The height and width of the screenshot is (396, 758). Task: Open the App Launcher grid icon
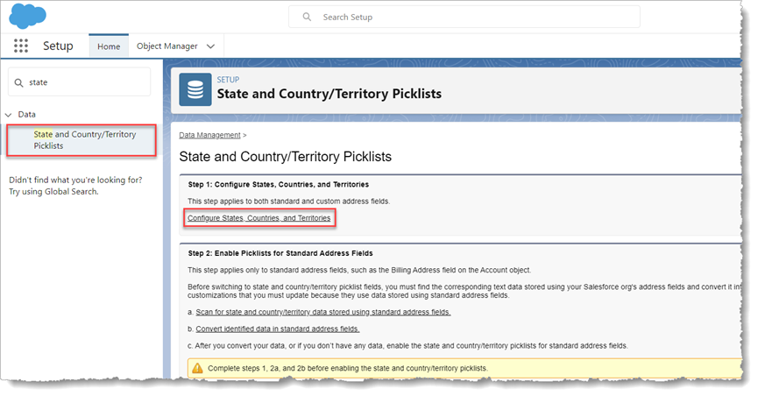click(x=21, y=46)
